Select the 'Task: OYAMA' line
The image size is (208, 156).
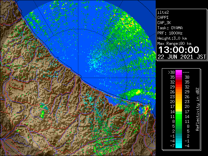(x=170, y=28)
